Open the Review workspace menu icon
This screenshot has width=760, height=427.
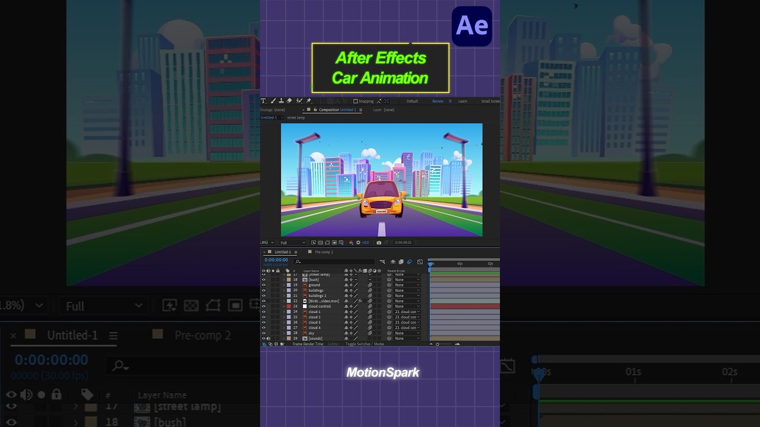point(450,101)
